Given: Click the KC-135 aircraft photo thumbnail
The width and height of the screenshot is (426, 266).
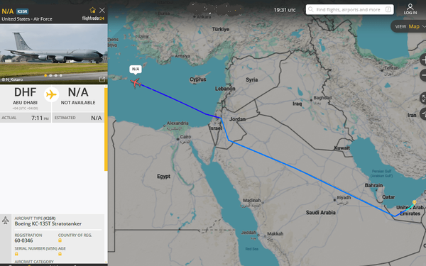Looking at the screenshot, I should click(x=54, y=54).
